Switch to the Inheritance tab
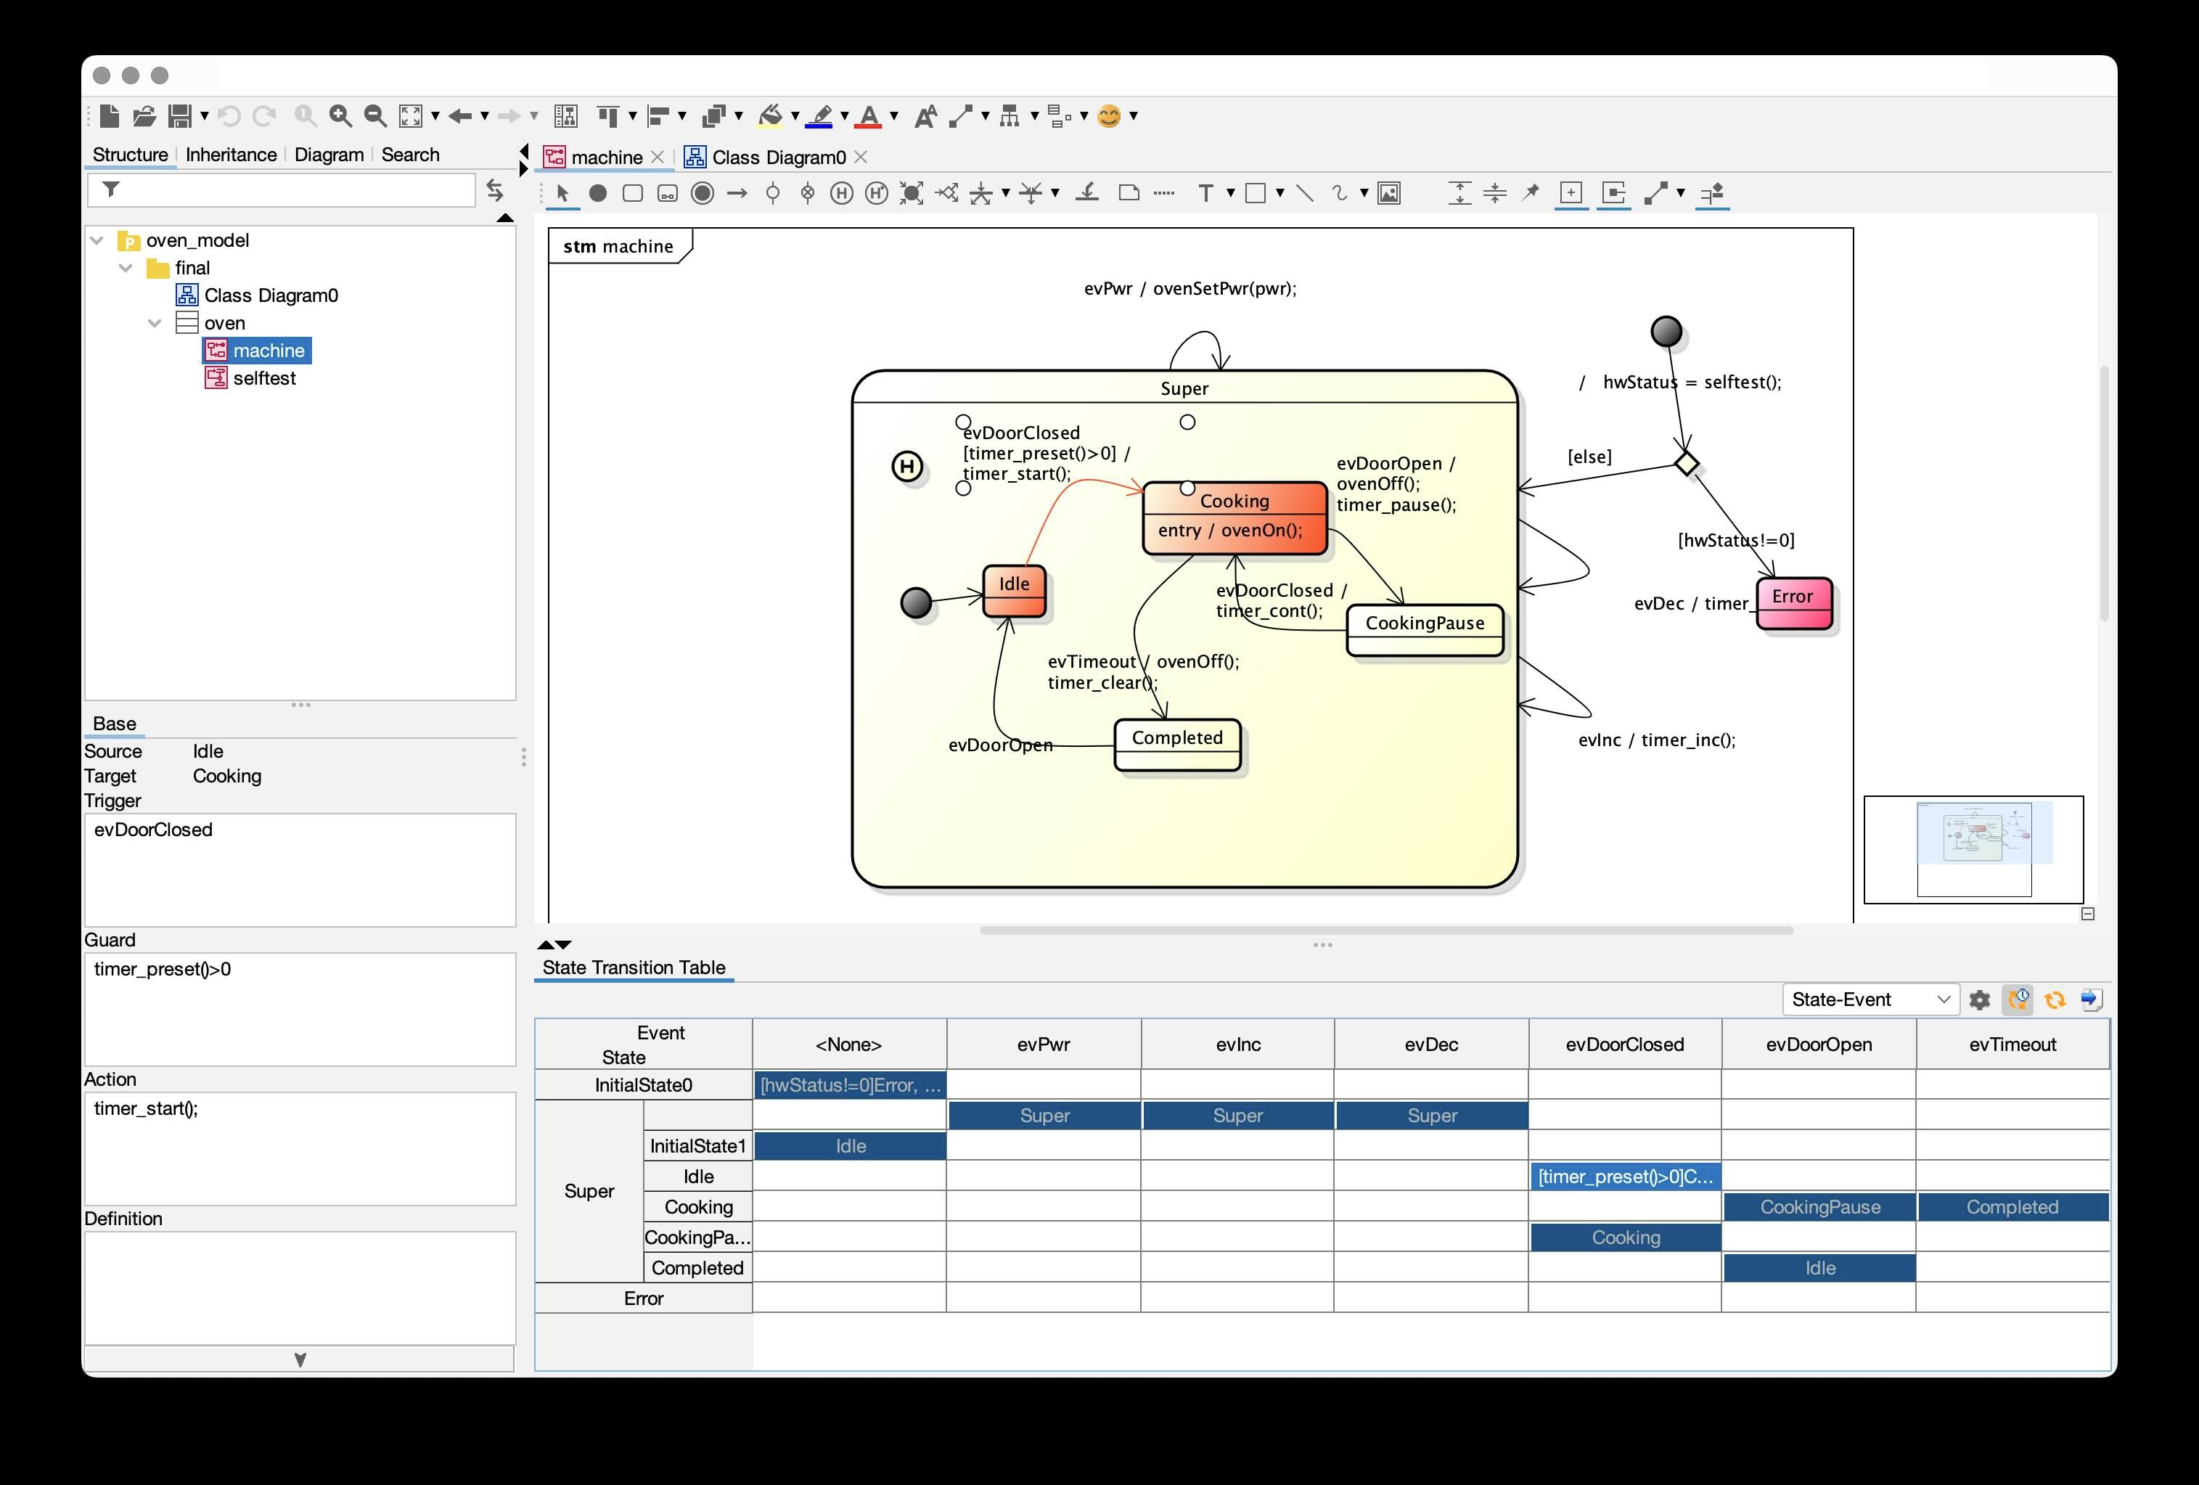The height and width of the screenshot is (1485, 2199). (231, 155)
